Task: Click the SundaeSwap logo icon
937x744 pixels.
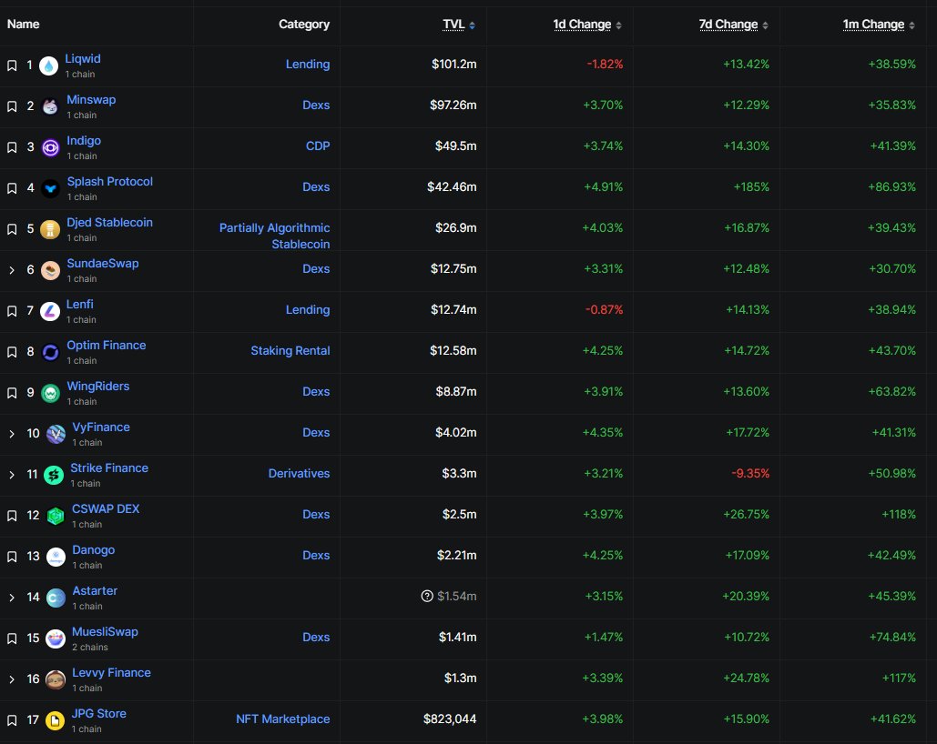Action: pyautogui.click(x=50, y=270)
